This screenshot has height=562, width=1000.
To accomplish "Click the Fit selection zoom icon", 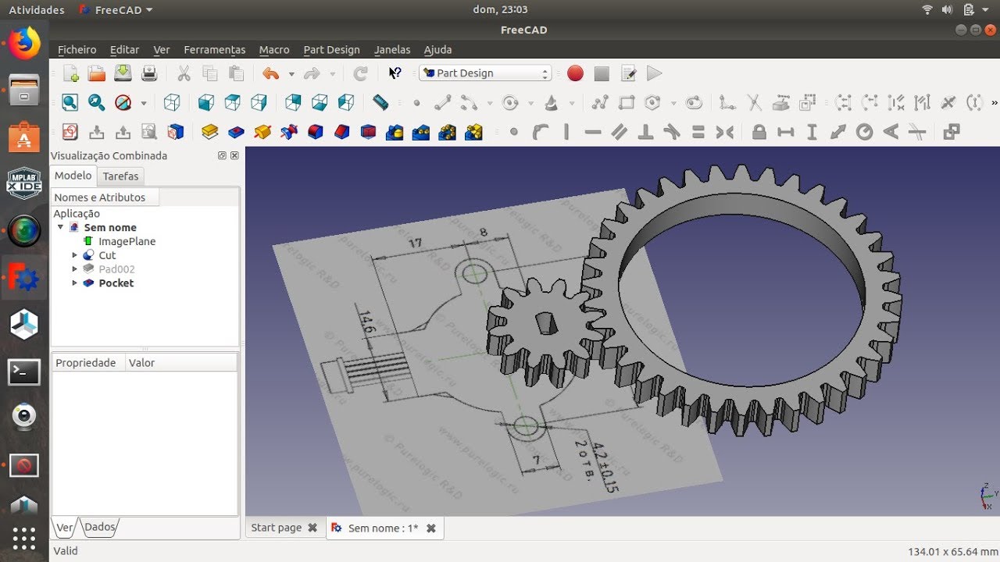I will tap(97, 102).
